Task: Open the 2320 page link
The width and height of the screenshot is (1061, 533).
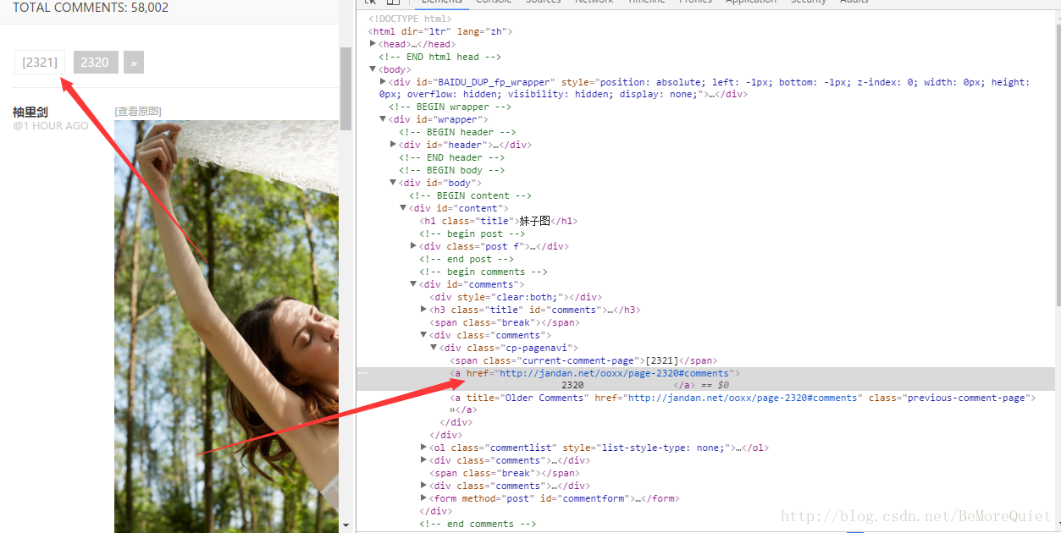Action: tap(96, 62)
